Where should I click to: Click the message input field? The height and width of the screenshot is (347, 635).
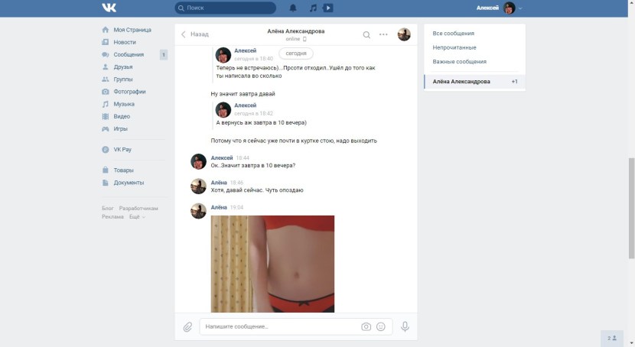click(279, 326)
